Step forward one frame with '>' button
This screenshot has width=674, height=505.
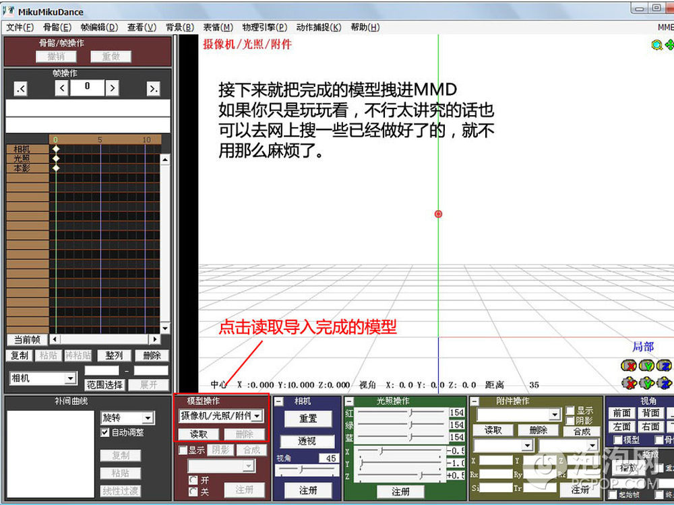point(112,88)
